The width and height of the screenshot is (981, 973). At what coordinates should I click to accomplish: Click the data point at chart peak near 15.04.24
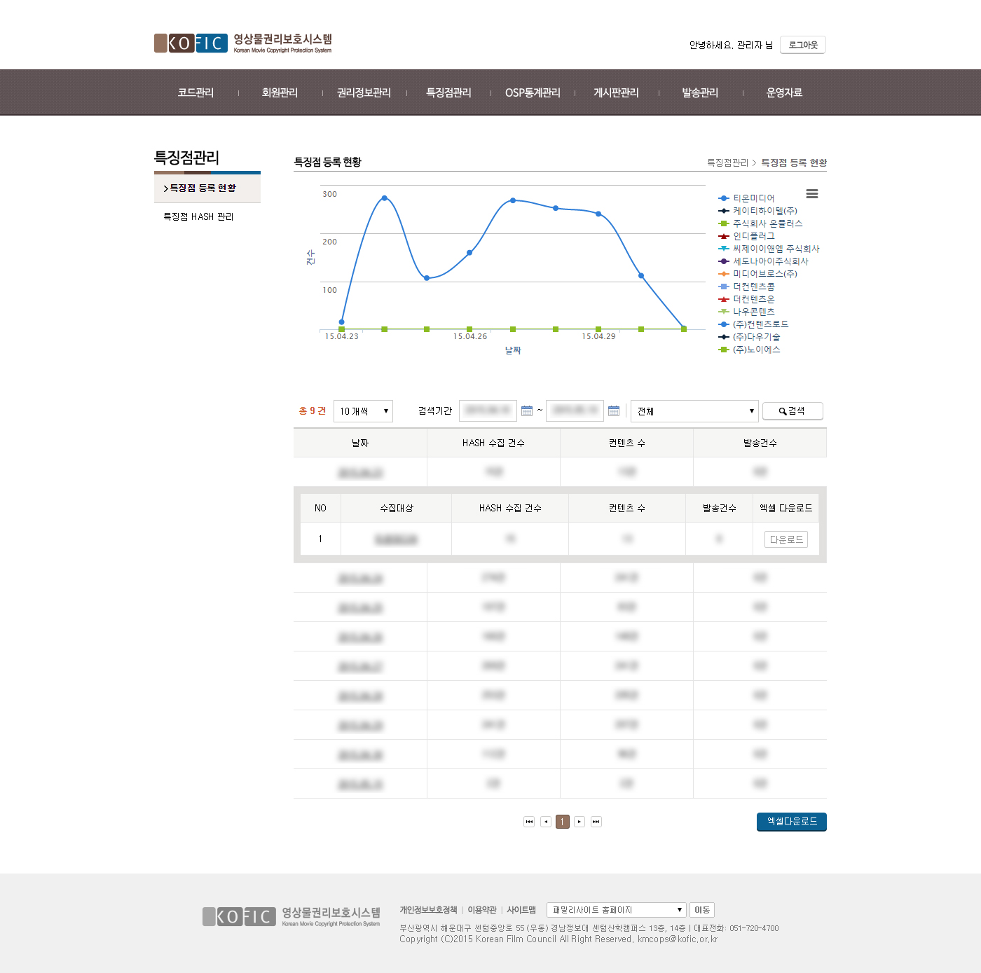(x=384, y=198)
